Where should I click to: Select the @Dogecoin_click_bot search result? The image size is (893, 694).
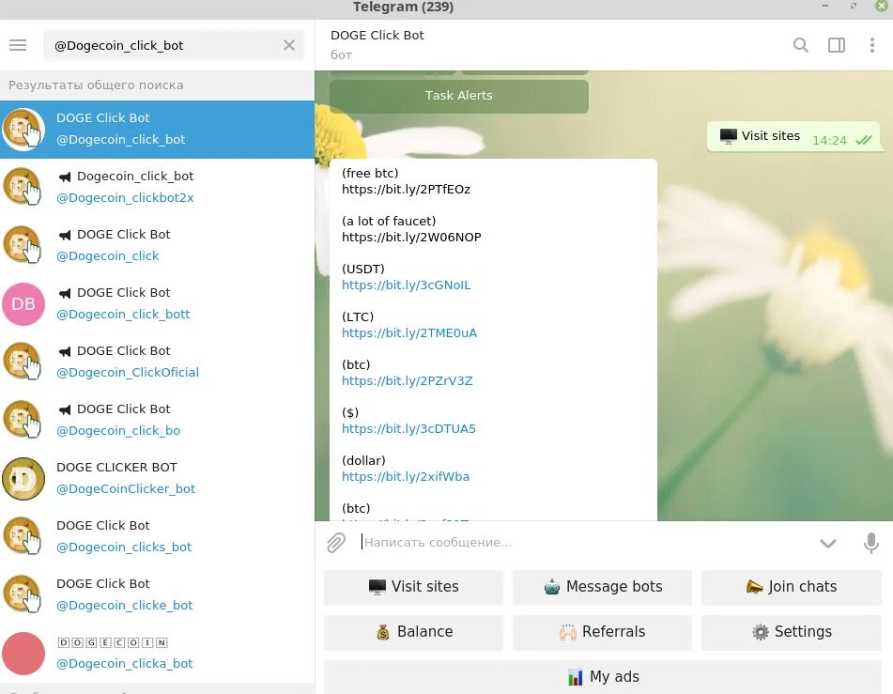coord(157,130)
